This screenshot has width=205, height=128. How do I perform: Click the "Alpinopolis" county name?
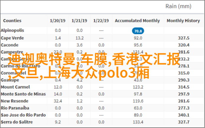coord(12,30)
